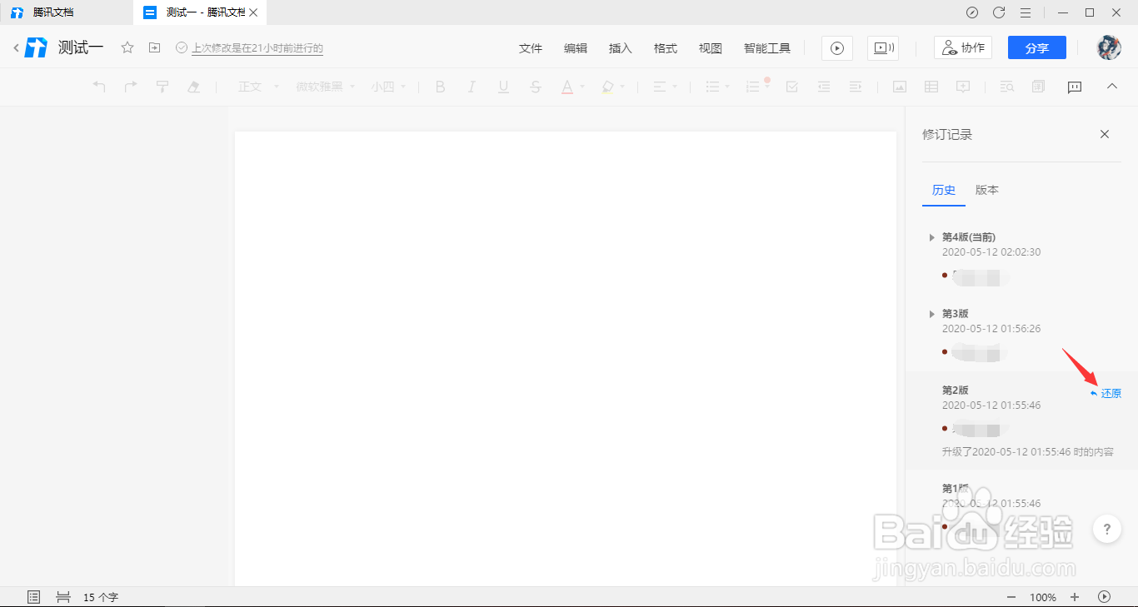Open the 智能工具 menu
Viewport: 1138px width, 607px height.
tap(767, 48)
